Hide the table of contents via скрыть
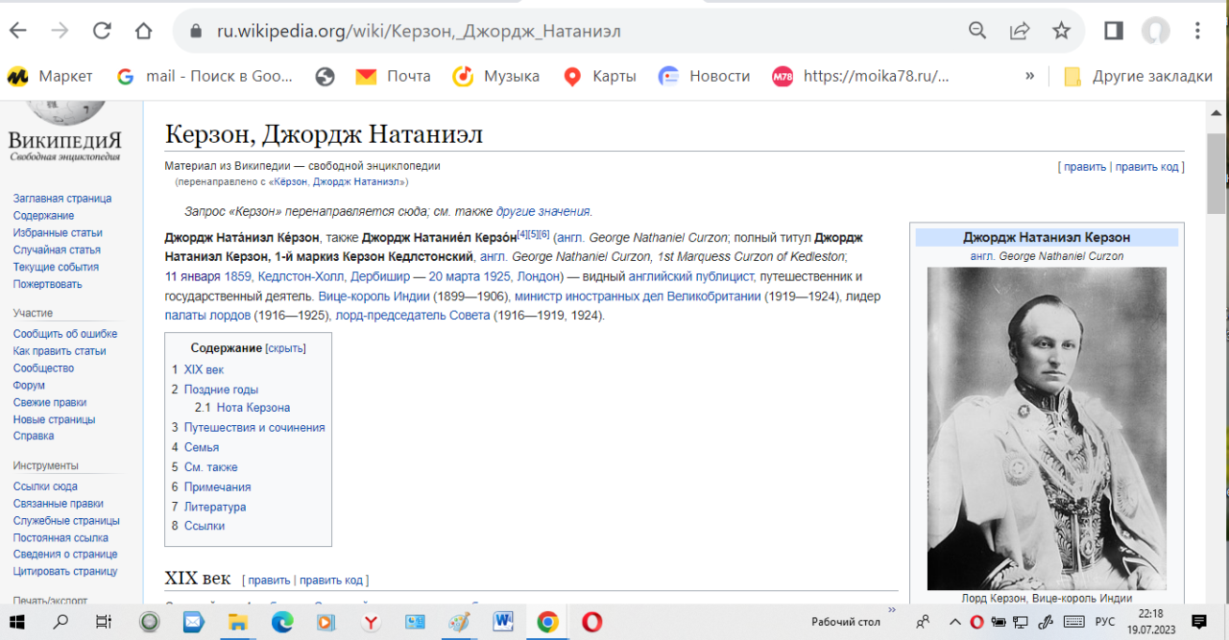Screen dimensions: 1229x640 click(x=285, y=348)
